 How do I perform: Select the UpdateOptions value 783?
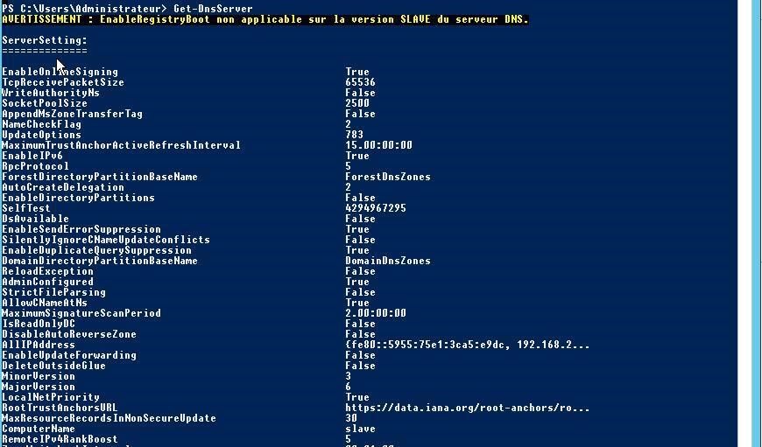(354, 135)
